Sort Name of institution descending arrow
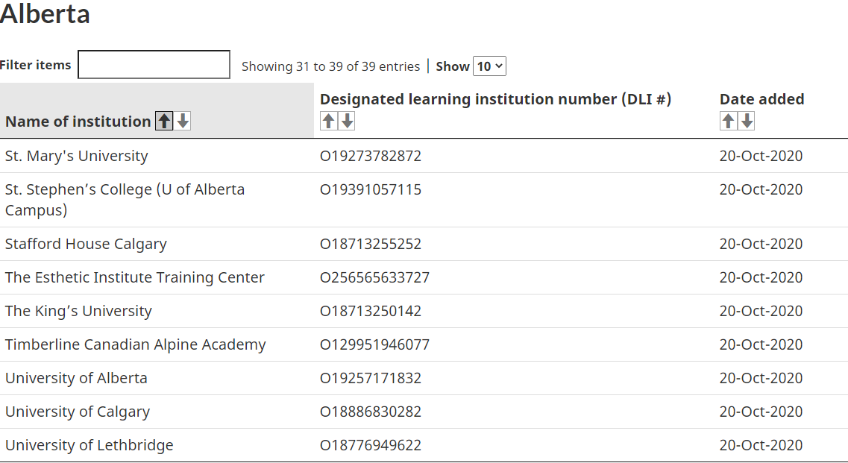 point(183,121)
